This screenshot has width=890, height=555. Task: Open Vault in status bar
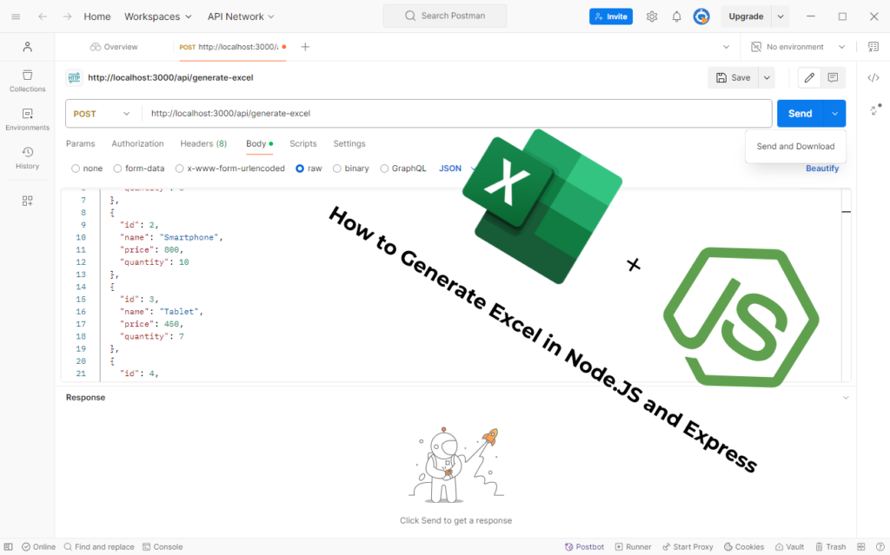(790, 546)
